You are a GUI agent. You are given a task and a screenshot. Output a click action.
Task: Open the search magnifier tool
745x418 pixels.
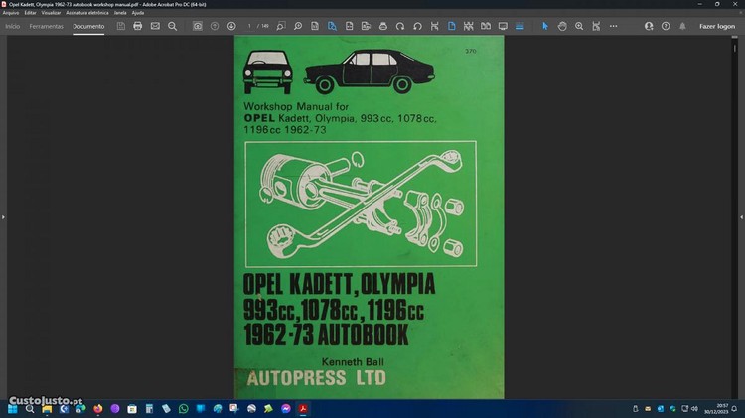172,26
